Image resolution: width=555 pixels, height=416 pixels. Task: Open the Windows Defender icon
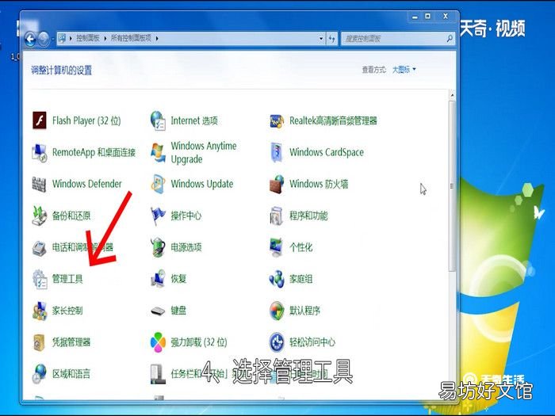[x=39, y=184]
